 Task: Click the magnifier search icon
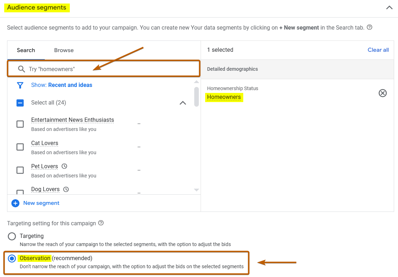click(x=22, y=69)
